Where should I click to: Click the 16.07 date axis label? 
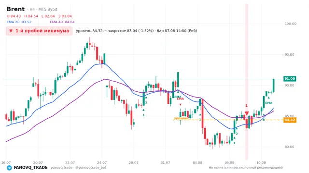tap(6, 162)
